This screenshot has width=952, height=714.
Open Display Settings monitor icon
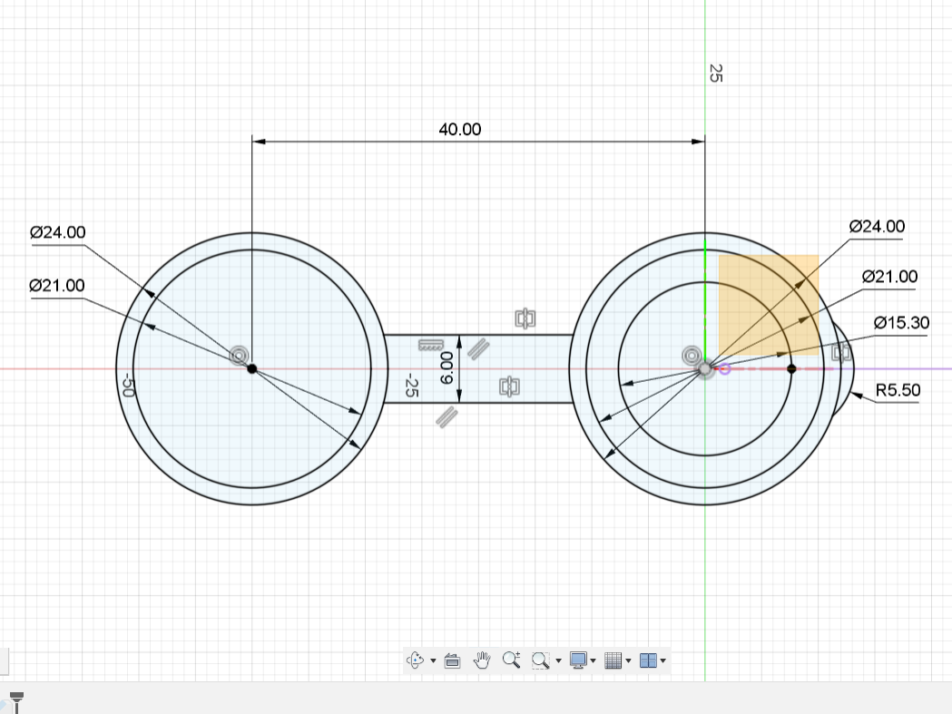[578, 661]
